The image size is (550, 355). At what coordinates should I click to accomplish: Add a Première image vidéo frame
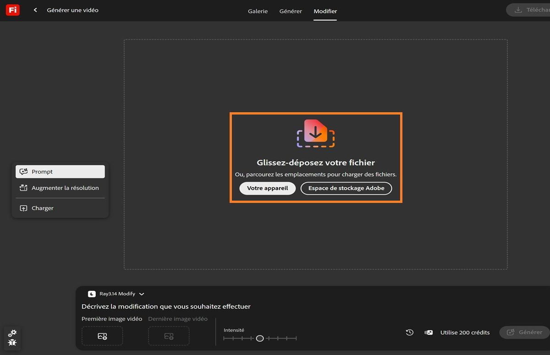click(102, 336)
